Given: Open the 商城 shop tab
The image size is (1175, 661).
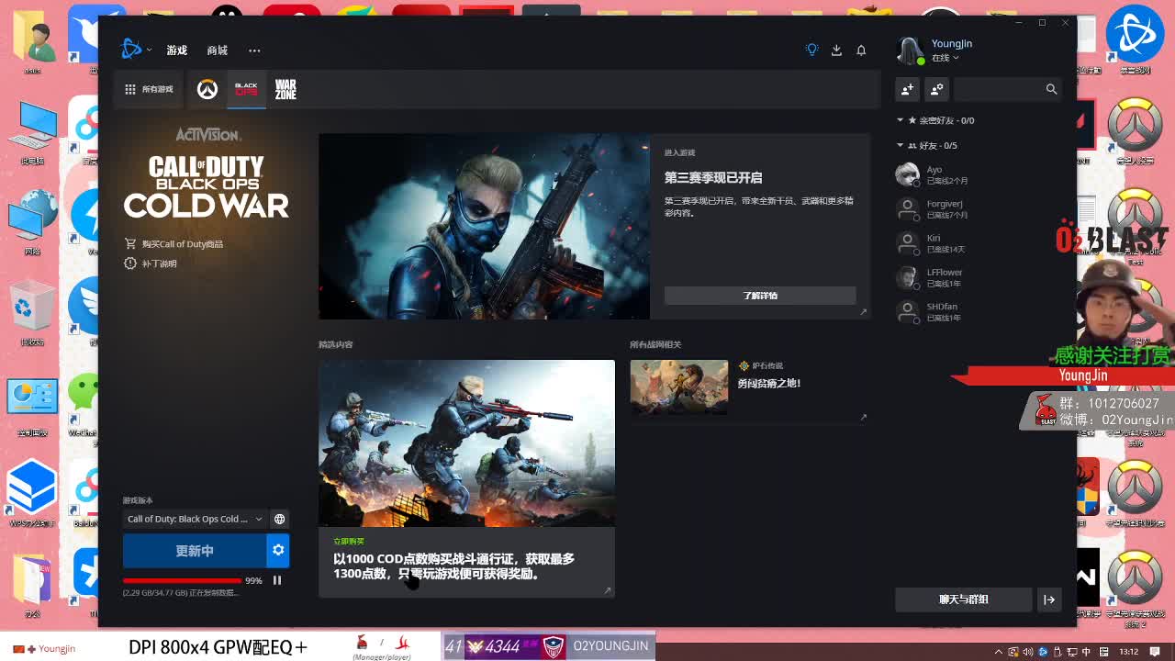Looking at the screenshot, I should pyautogui.click(x=217, y=50).
